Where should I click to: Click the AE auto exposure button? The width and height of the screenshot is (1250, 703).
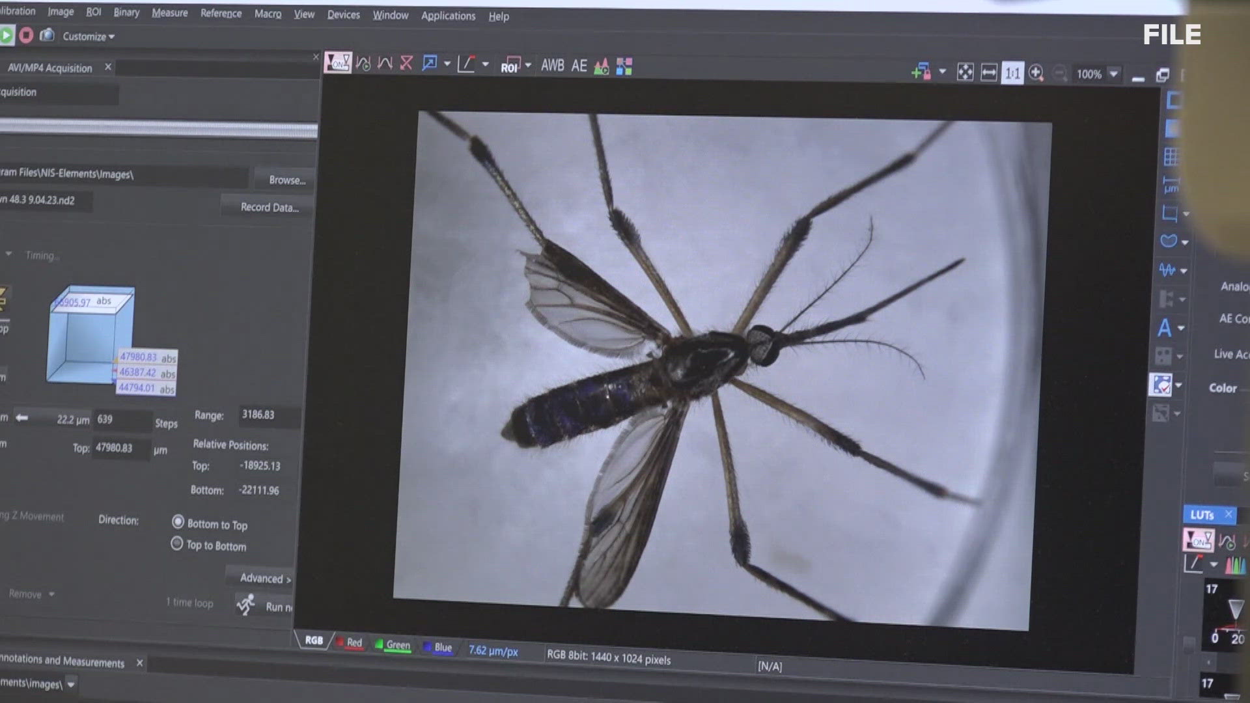579,66
